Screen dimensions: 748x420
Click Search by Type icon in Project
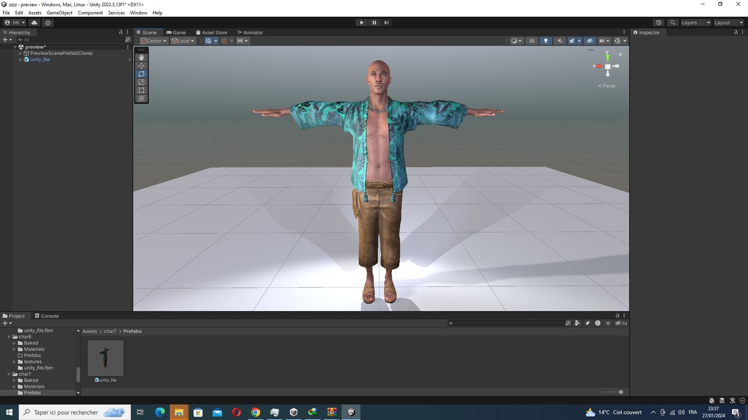[x=577, y=323]
